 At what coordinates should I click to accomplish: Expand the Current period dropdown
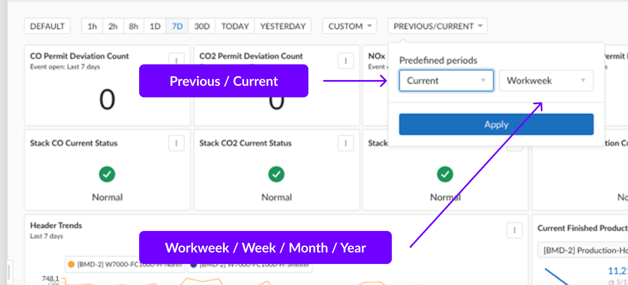pos(446,81)
